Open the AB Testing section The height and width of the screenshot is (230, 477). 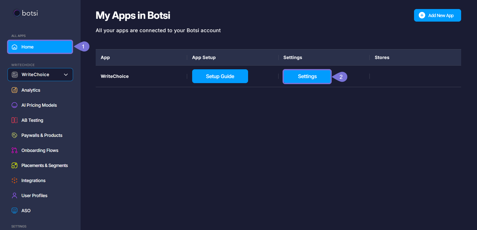pyautogui.click(x=32, y=120)
